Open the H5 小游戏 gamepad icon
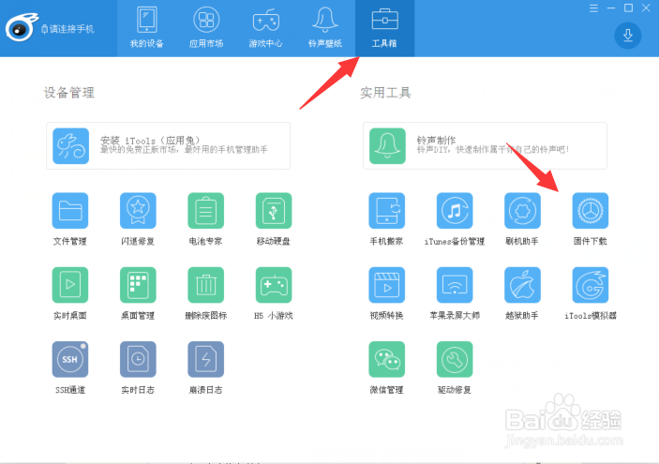The height and width of the screenshot is (464, 659). (274, 285)
